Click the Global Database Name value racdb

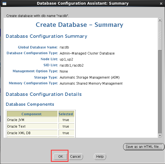coord(64,47)
